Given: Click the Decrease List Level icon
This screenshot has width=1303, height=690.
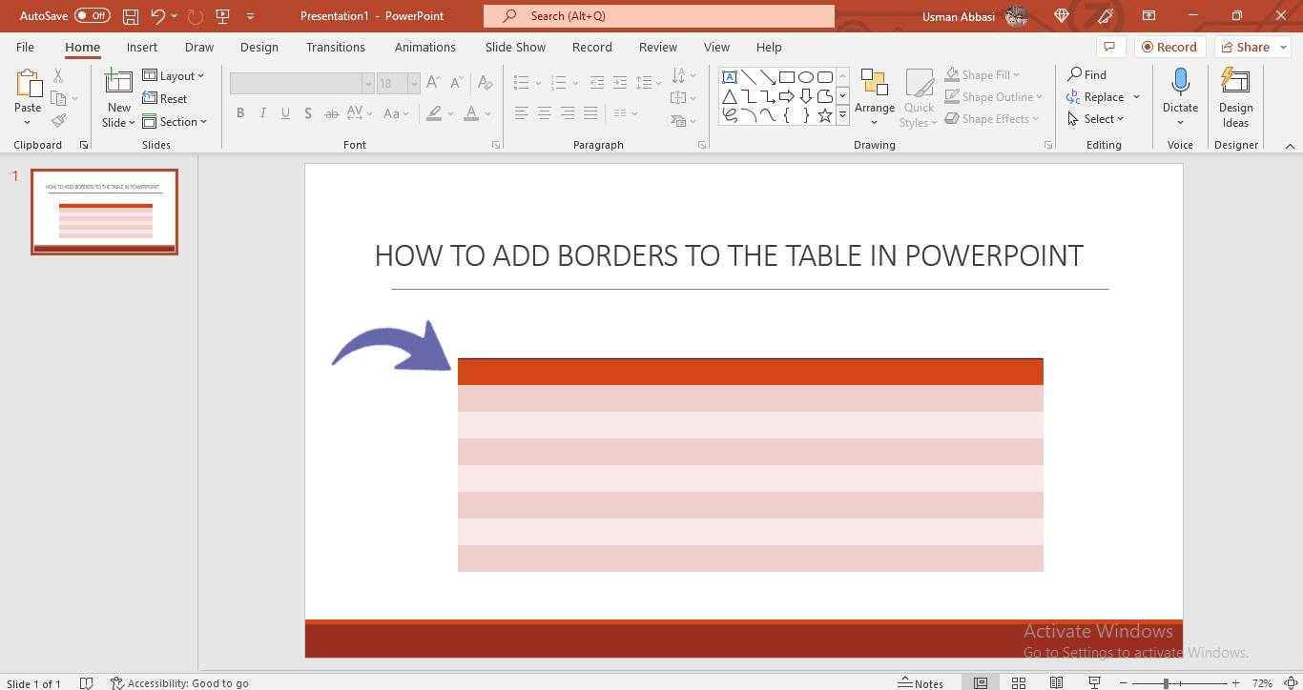Looking at the screenshot, I should click(x=597, y=83).
